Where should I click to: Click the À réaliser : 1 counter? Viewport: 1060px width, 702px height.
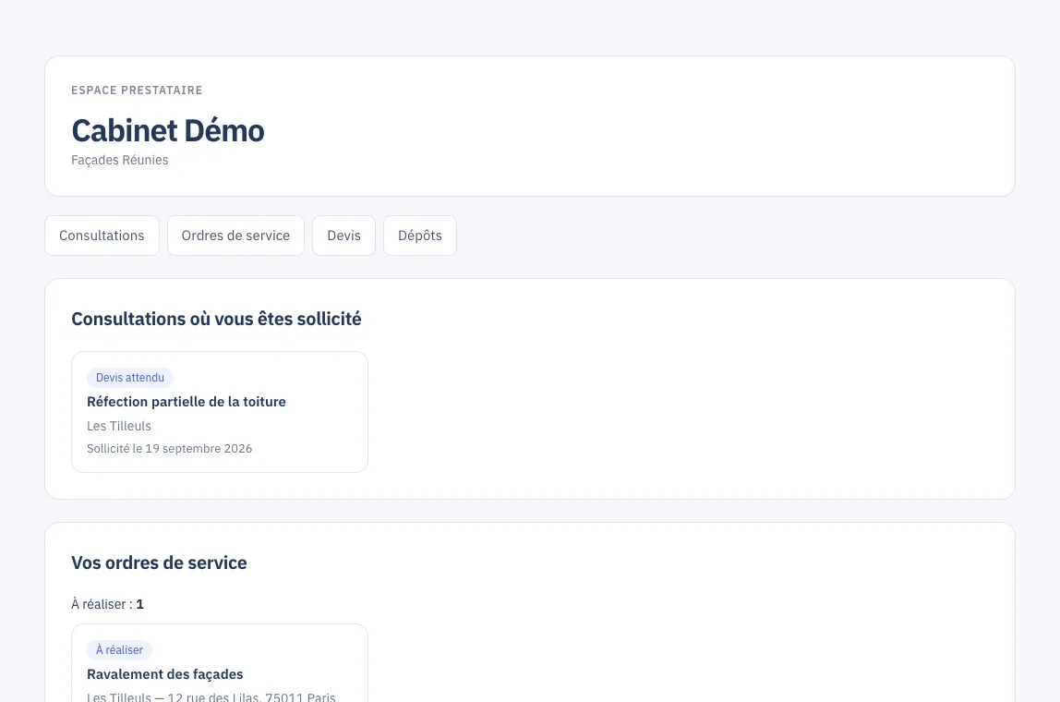(x=107, y=604)
